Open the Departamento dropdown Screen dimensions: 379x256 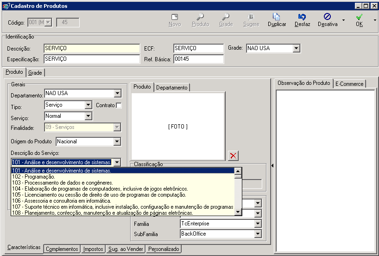tap(118, 93)
